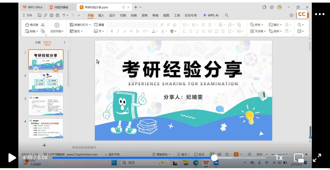
Task: Click the Cut scissors icon
Action: [43, 25]
